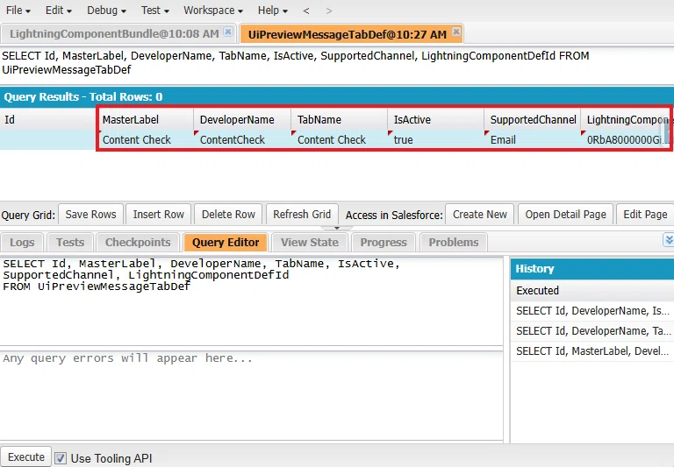Close the UiPreviewMessageTabDef@10:27 AM tab
The width and height of the screenshot is (674, 467).
pyautogui.click(x=456, y=32)
